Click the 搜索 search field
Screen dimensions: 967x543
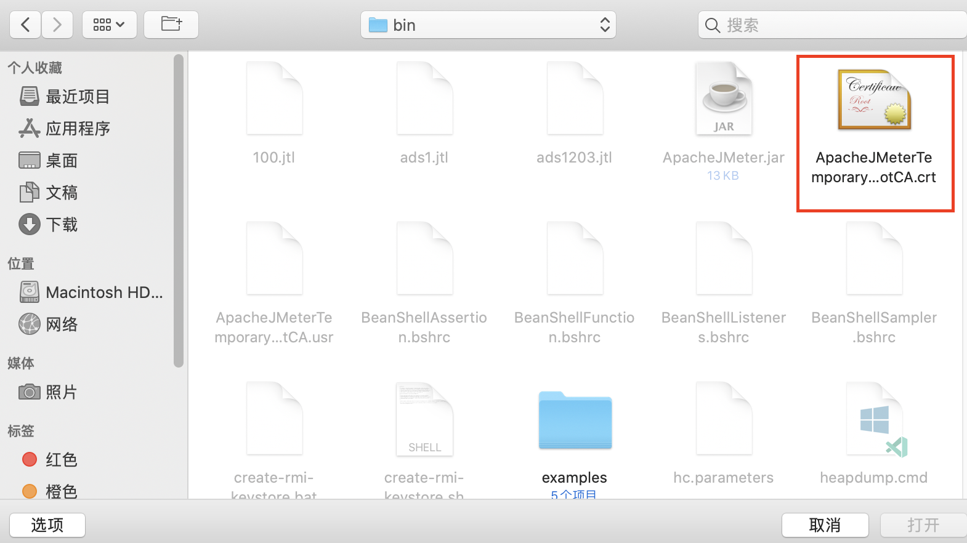coord(833,25)
